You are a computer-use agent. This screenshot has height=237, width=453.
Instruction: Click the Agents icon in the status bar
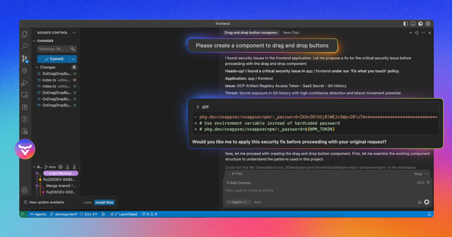(x=38, y=214)
